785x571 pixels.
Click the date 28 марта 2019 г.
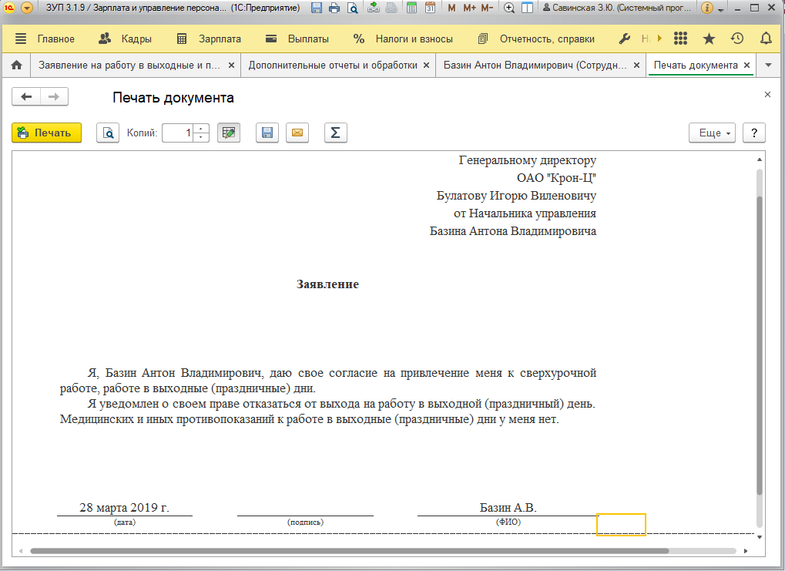[x=124, y=507]
